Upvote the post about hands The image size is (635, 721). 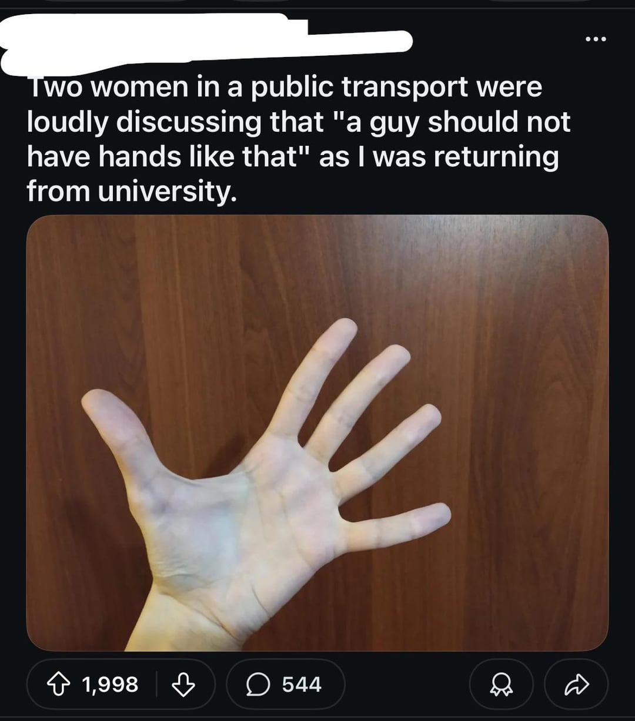tap(59, 684)
